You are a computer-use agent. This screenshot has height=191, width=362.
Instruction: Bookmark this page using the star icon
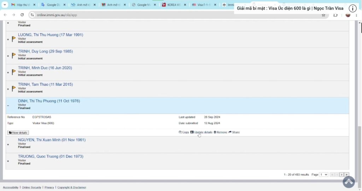(323, 15)
